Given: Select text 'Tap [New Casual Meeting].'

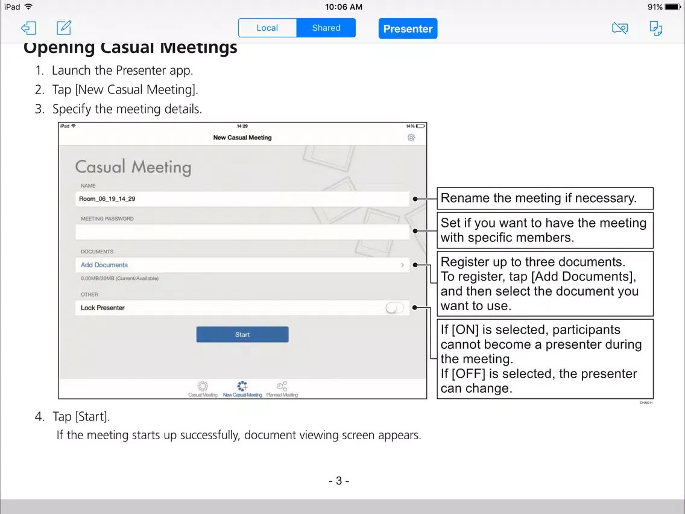Looking at the screenshot, I should coord(125,90).
